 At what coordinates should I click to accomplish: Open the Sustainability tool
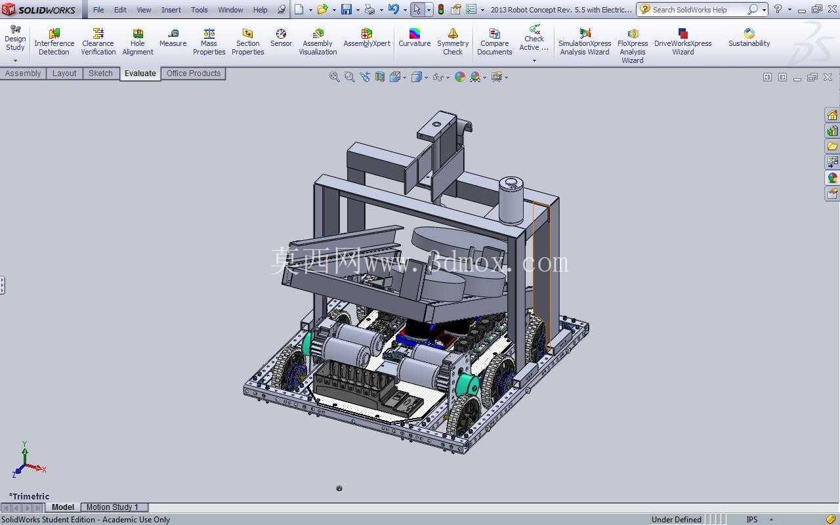pos(749,38)
